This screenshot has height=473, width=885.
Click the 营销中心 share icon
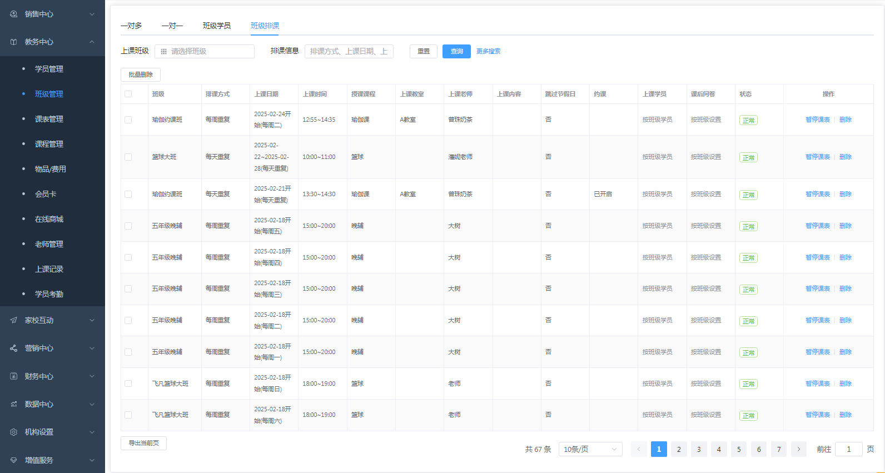click(x=14, y=348)
